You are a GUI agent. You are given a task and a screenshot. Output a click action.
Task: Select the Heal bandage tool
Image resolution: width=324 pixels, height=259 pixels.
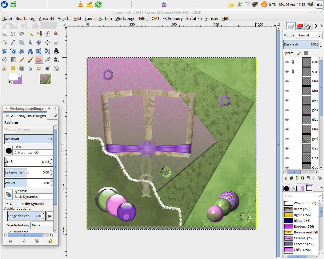(13, 68)
